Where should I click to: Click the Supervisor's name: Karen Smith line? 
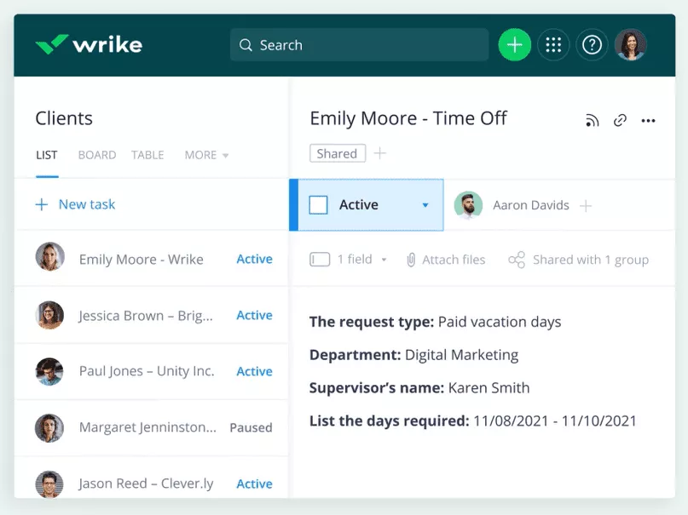click(x=419, y=387)
